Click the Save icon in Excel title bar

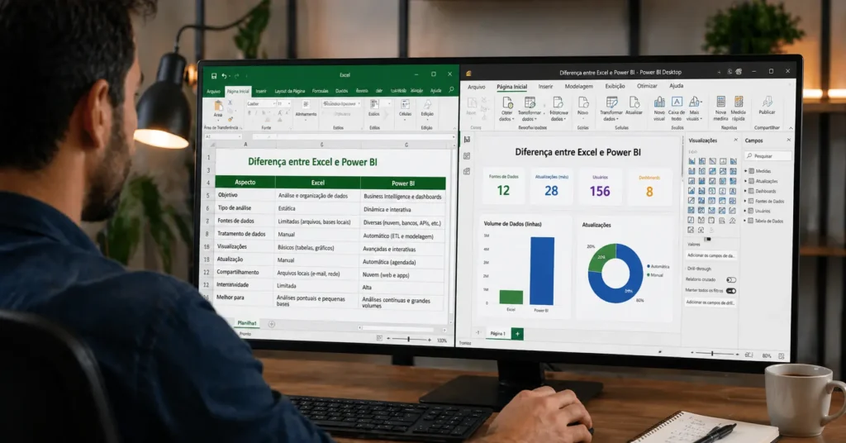click(x=214, y=76)
